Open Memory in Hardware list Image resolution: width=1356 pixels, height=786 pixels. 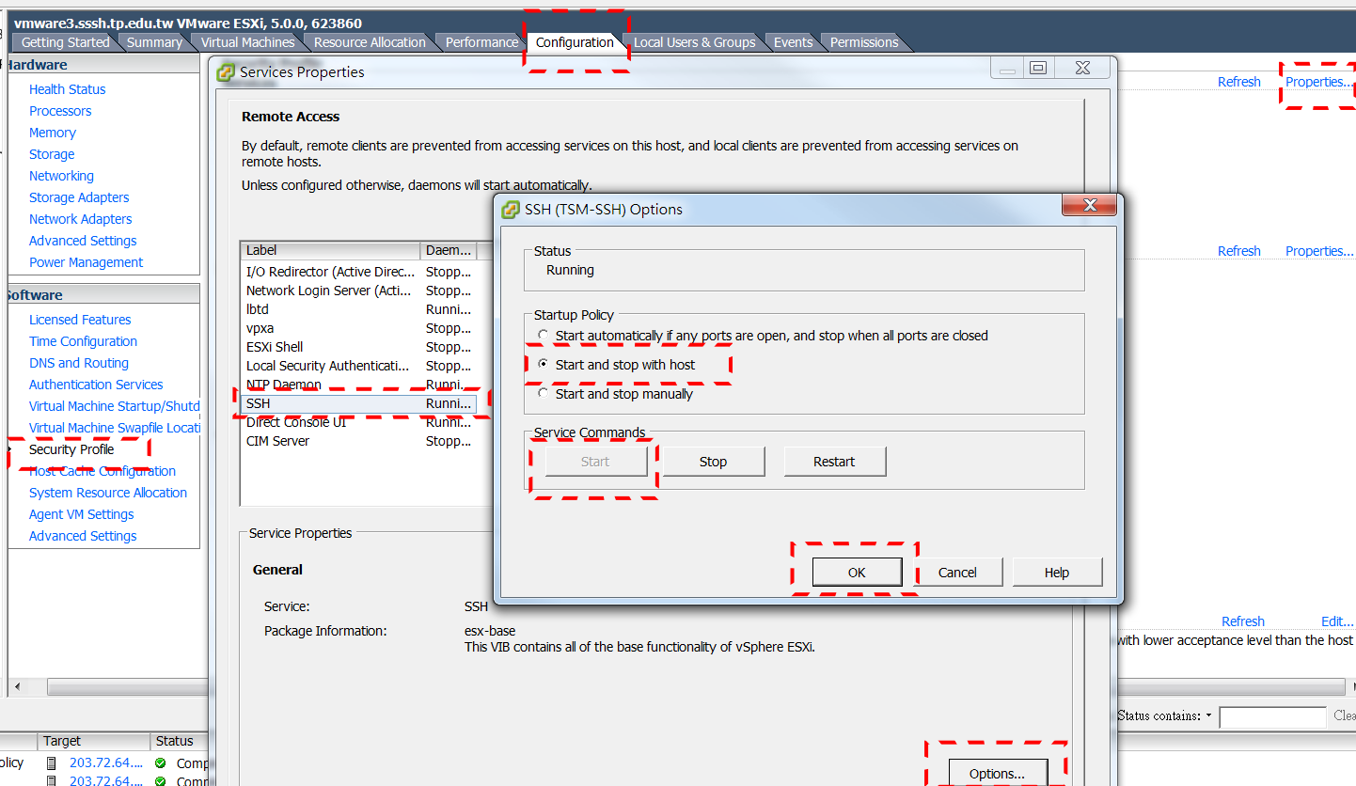tap(53, 133)
